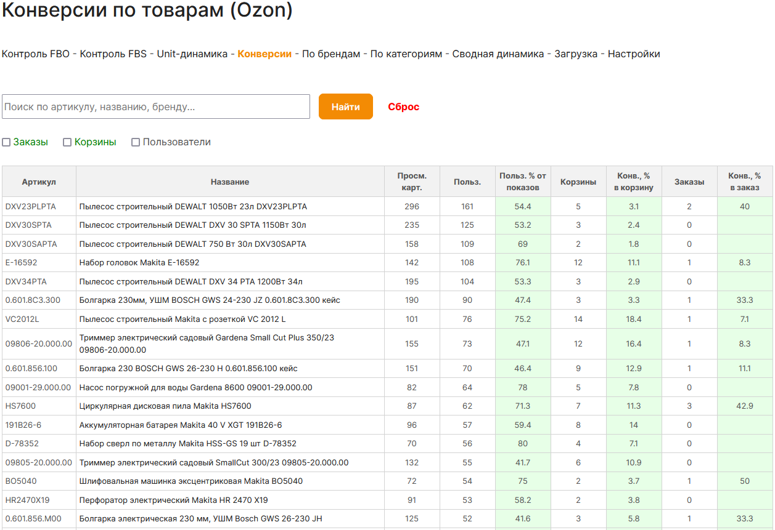Go to Unit-динамика page
Screen dimensions: 775x530
[192, 54]
